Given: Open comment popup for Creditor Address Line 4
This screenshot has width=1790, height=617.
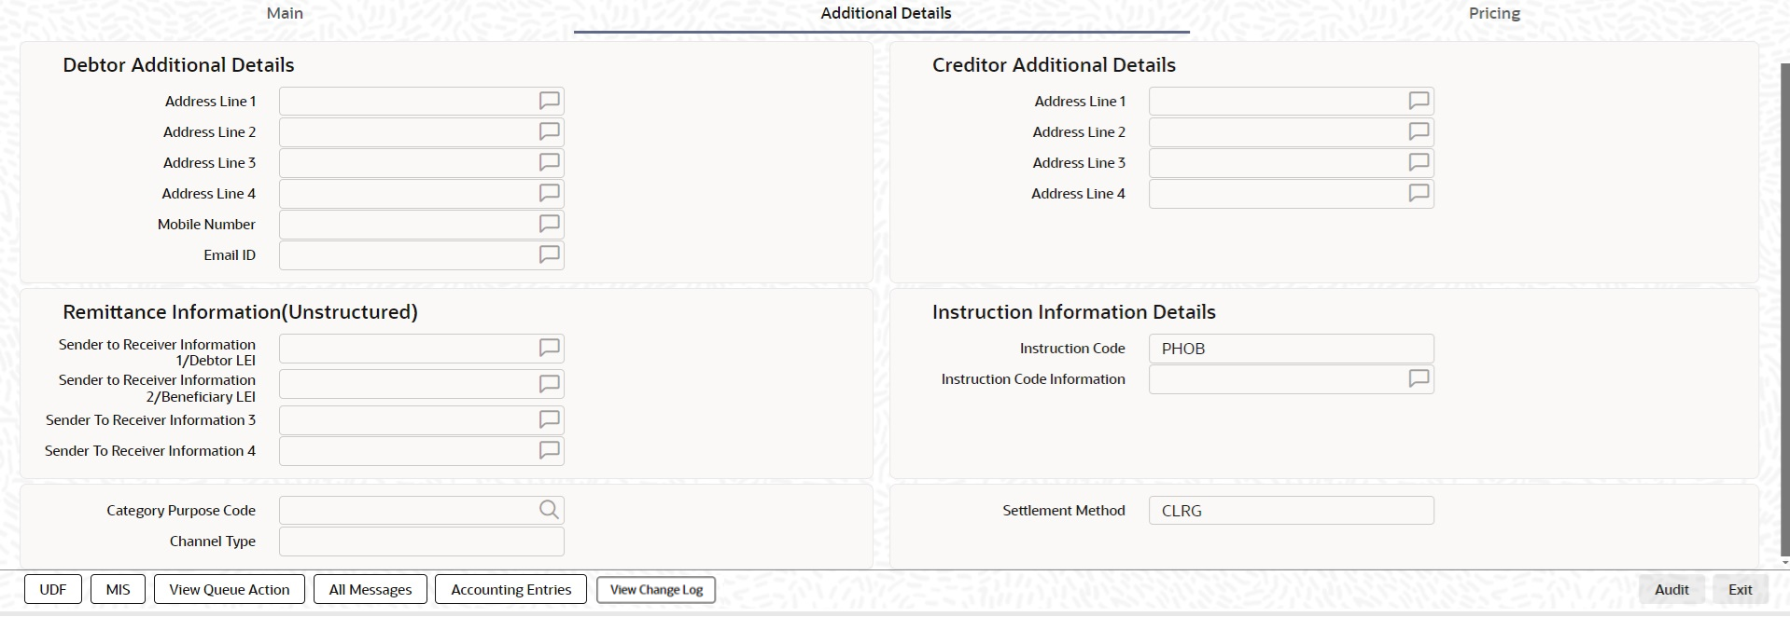Looking at the screenshot, I should (x=1419, y=193).
